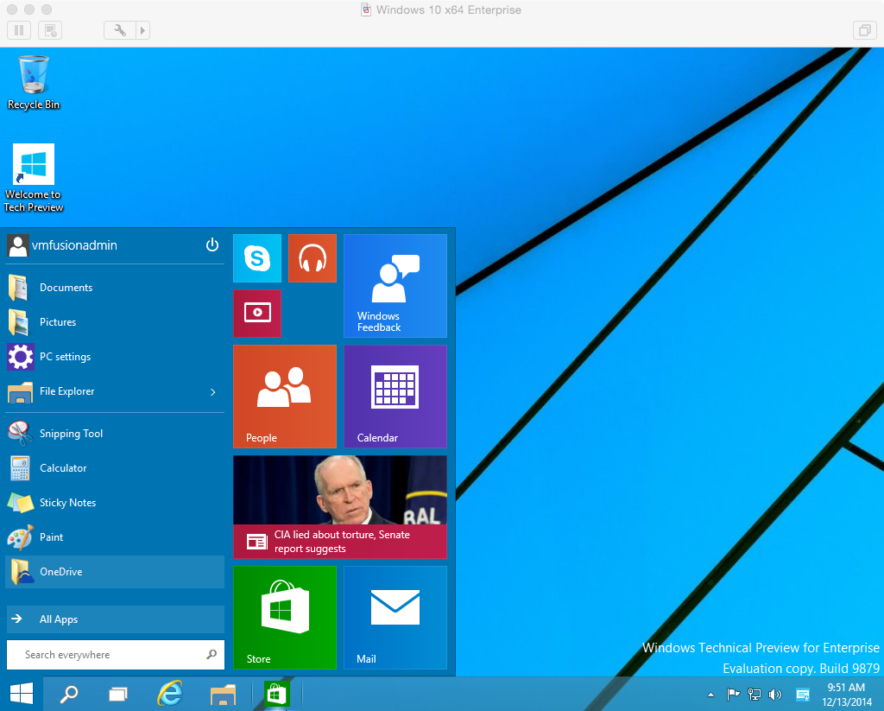Click the notifications tray icon
Viewport: 884px width, 711px height.
click(x=803, y=695)
